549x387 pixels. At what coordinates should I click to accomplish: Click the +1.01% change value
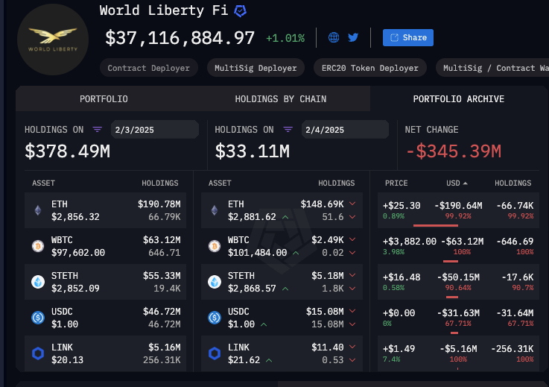coord(285,38)
